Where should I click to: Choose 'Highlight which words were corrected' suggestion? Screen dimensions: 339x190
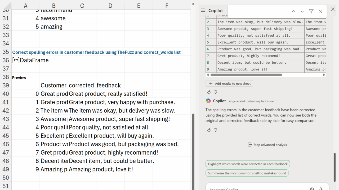pyautogui.click(x=248, y=164)
